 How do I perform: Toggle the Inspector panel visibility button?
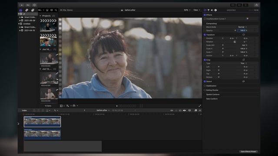coord(245,5)
